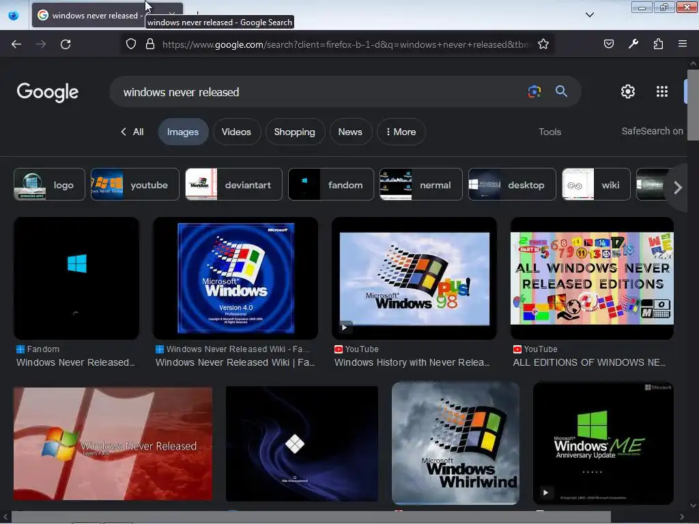Open the Windows 98 Plus video thumbnail
699x524 pixels.
click(414, 278)
